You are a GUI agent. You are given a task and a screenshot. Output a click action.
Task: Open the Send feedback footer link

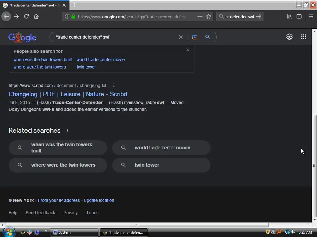(x=41, y=213)
